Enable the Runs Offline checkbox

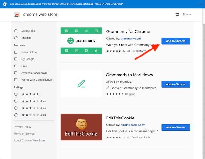click(x=16, y=52)
